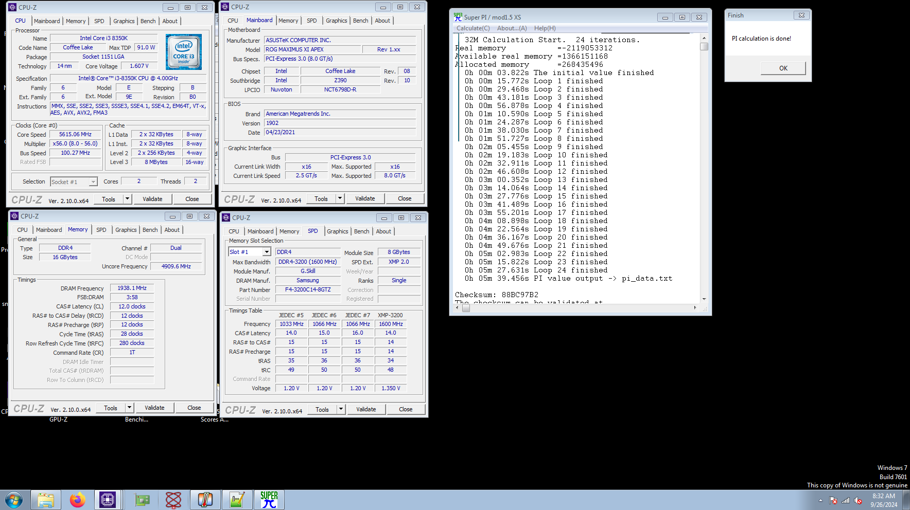The width and height of the screenshot is (910, 510).
Task: Switch to CPU-Z via its taskbar icon
Action: coord(108,500)
